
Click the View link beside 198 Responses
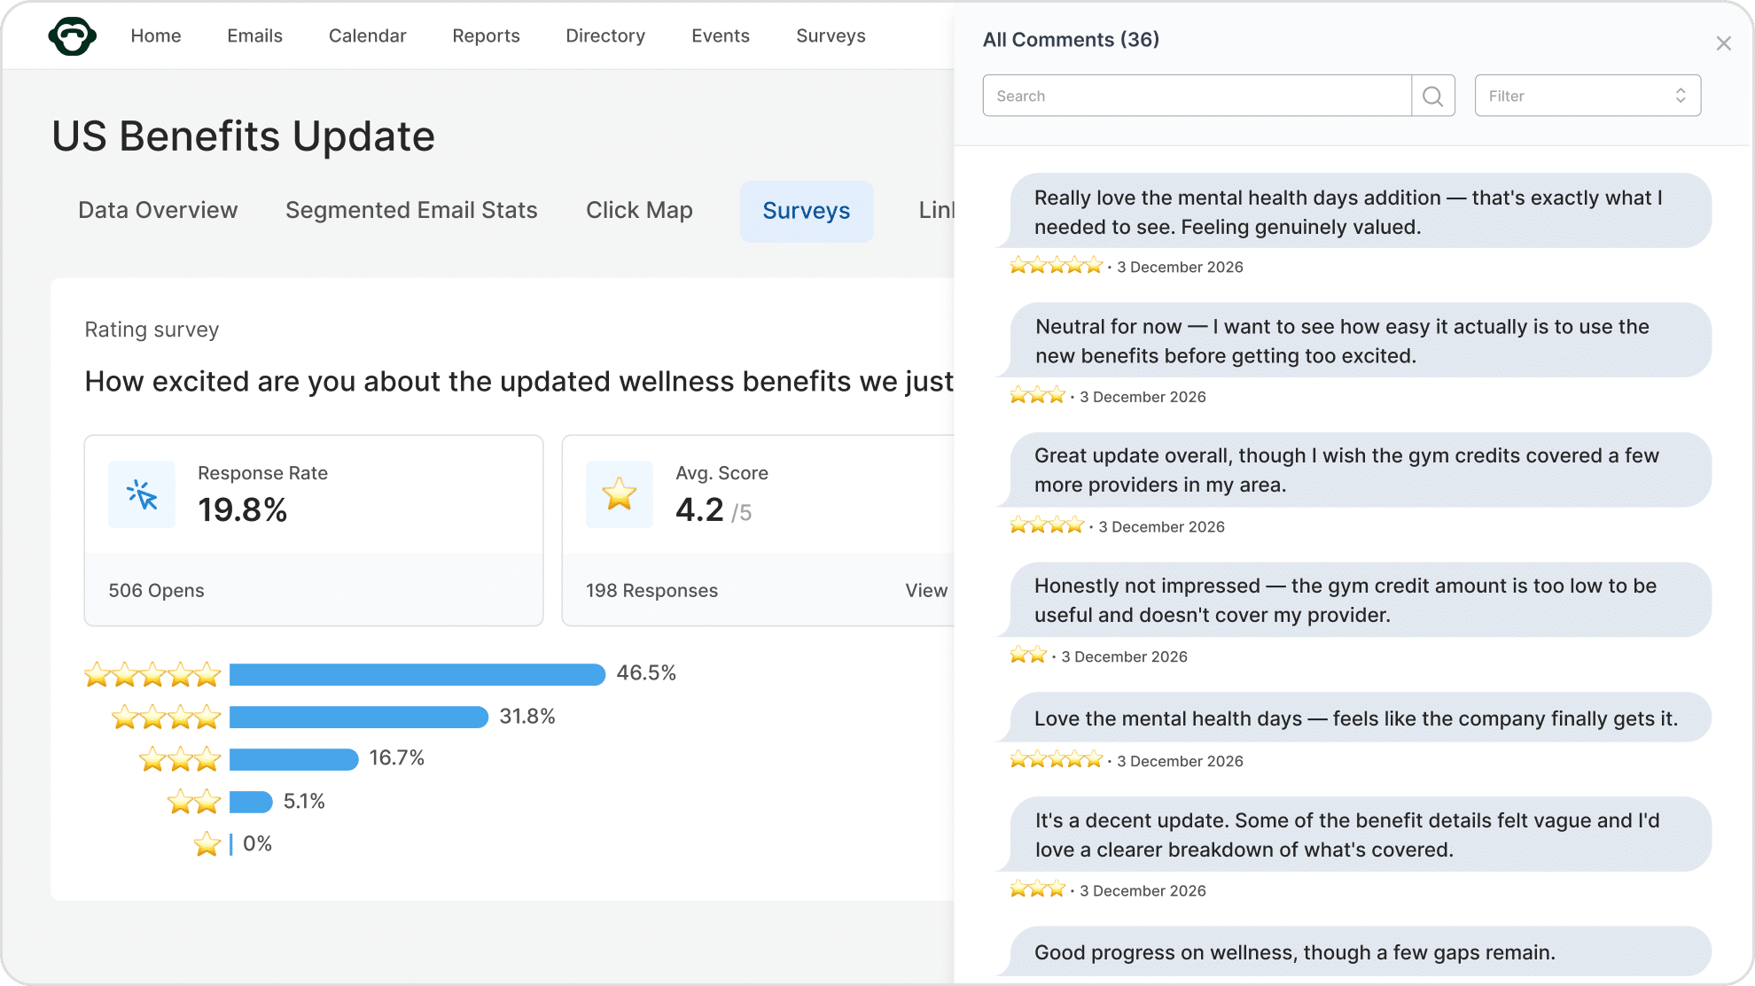point(925,590)
